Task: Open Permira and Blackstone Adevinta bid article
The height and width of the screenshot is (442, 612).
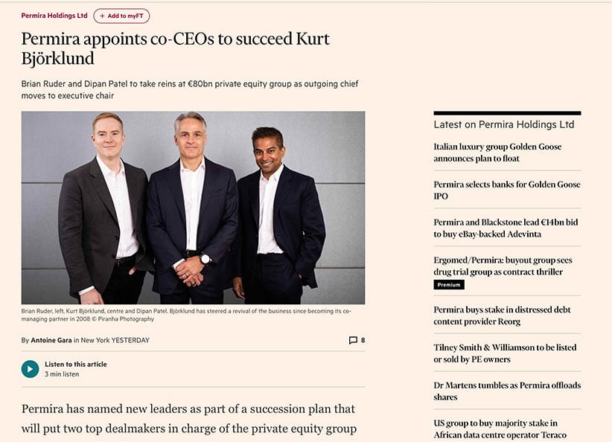Action: pos(506,228)
